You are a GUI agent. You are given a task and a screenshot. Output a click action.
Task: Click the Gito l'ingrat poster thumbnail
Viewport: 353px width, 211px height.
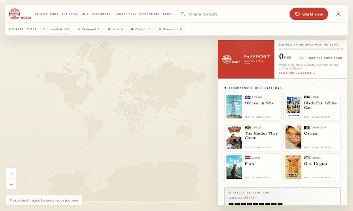[x=293, y=167]
